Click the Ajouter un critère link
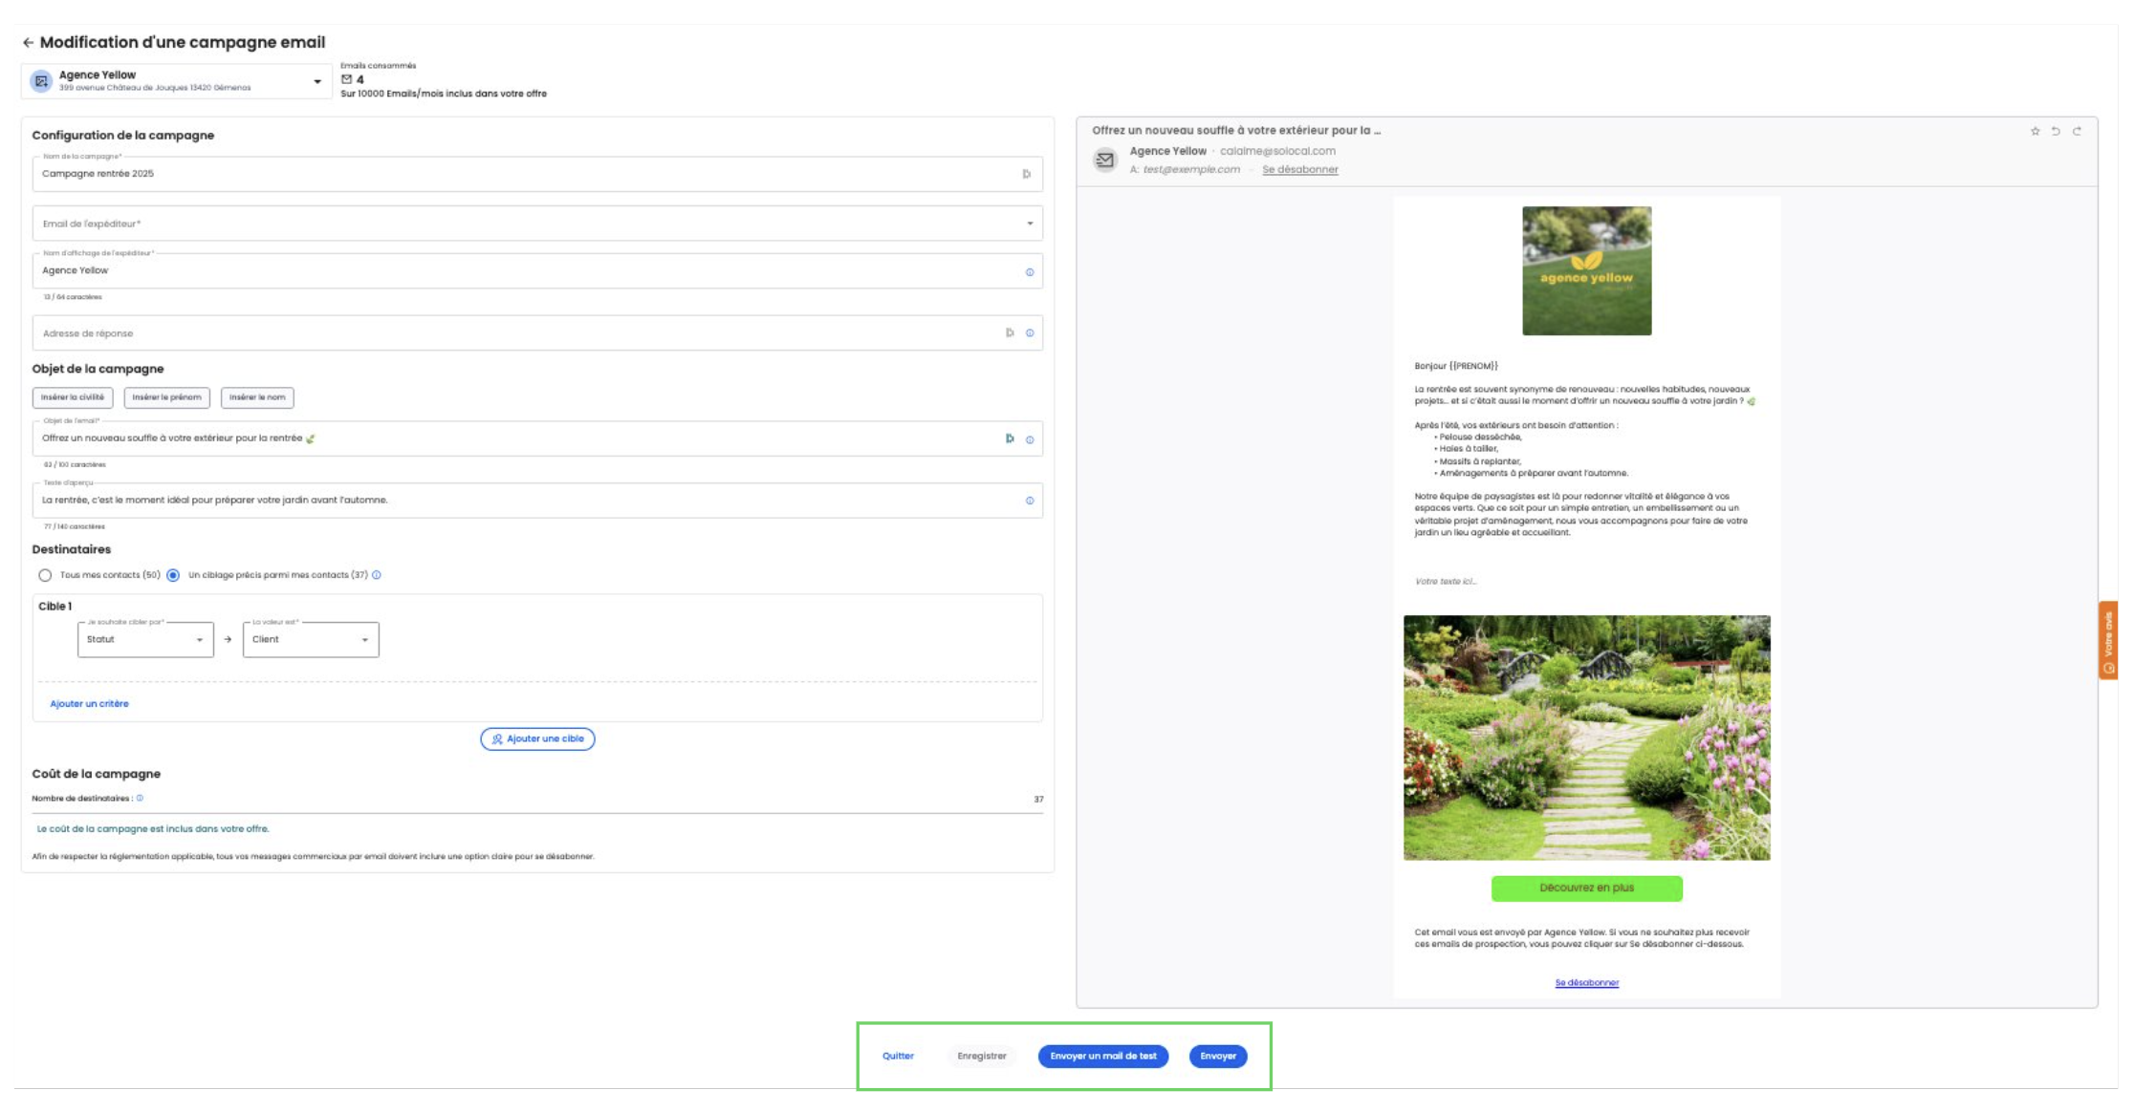 [x=89, y=704]
